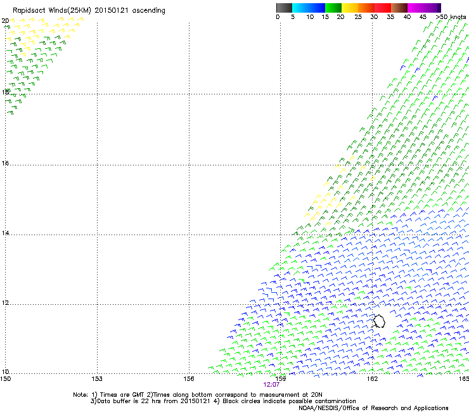Image resolution: width=469 pixels, height=412 pixels.
Task: Click the gray 0-5 knots color segment
Action: pos(284,8)
